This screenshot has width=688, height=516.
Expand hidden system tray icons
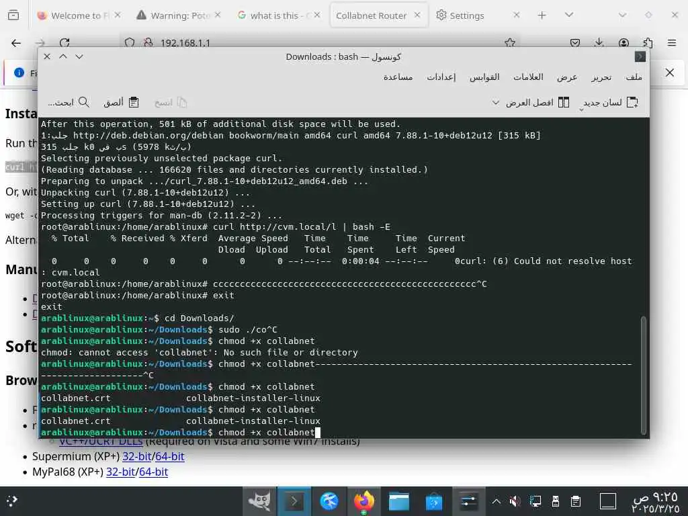click(x=497, y=501)
